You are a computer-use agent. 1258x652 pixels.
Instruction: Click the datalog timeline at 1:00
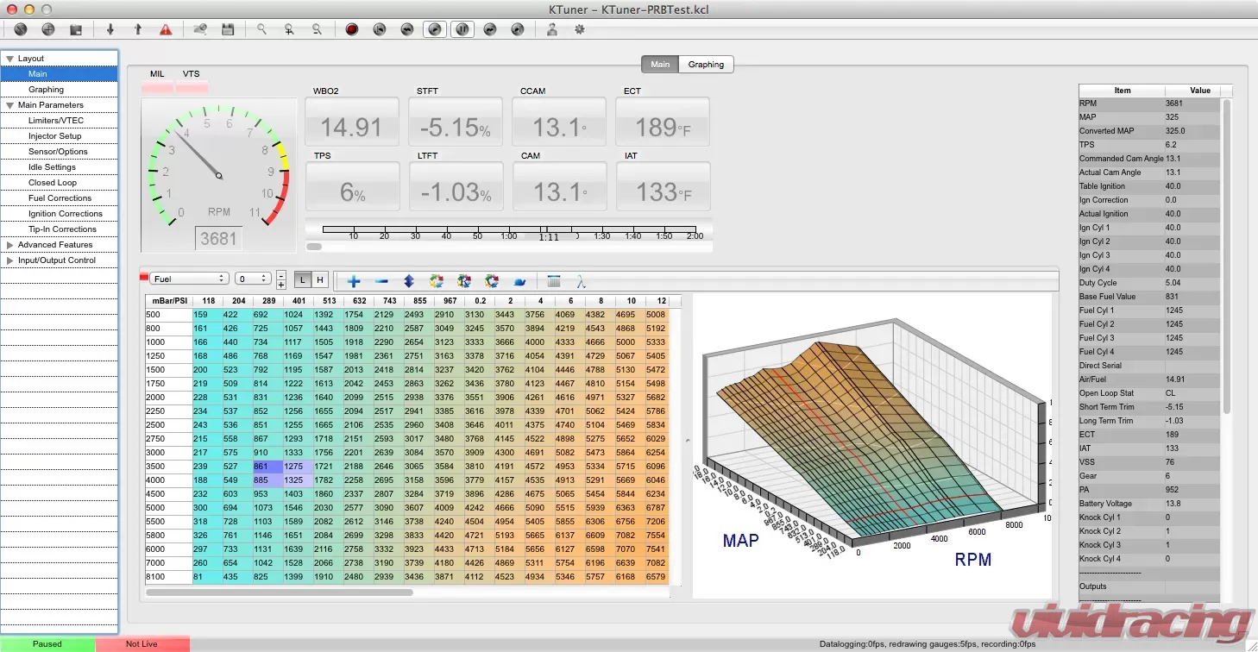pyautogui.click(x=509, y=229)
